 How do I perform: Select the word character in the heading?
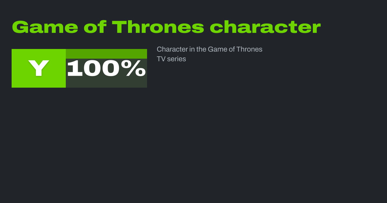click(265, 27)
